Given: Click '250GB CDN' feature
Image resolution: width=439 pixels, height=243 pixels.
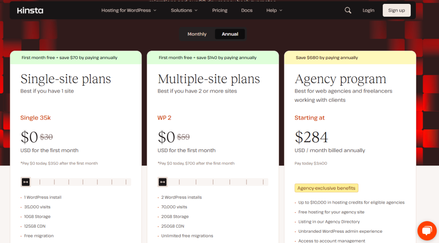Looking at the screenshot, I should [172, 226].
